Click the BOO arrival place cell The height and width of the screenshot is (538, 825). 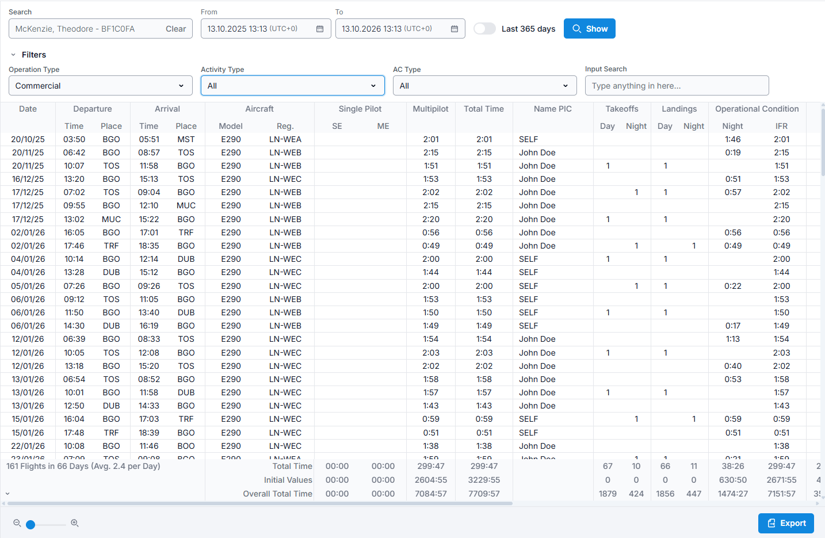click(186, 446)
